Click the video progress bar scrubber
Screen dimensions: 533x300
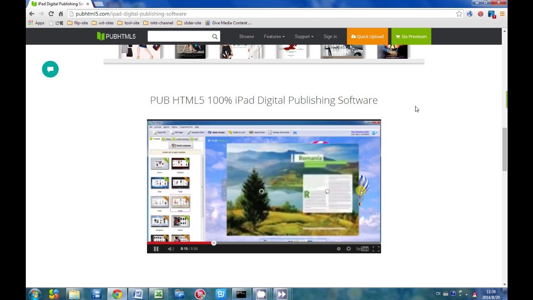[214, 243]
